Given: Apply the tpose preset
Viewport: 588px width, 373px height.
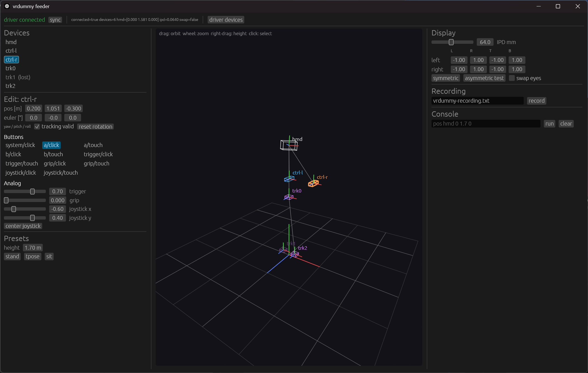Looking at the screenshot, I should [x=32, y=256].
